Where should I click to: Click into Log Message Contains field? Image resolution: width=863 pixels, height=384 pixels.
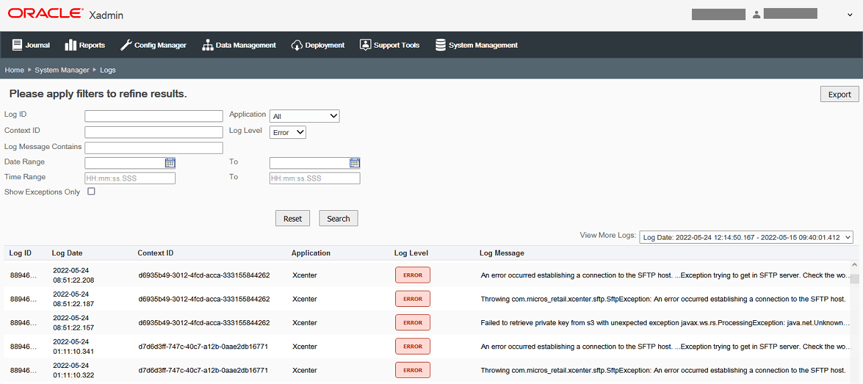point(154,148)
